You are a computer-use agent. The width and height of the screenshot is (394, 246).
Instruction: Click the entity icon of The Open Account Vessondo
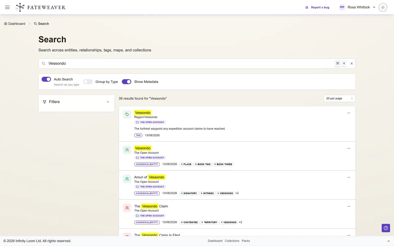click(127, 150)
